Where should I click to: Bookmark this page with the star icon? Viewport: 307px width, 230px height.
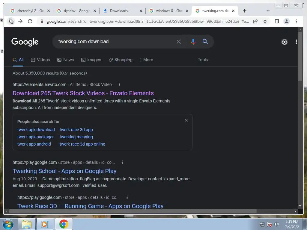(265, 21)
